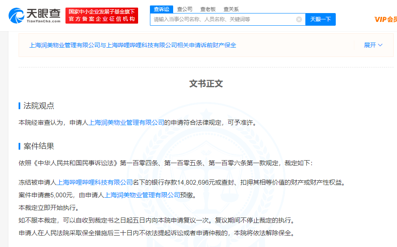Open the 诉前财产保全 case title link

[133, 45]
